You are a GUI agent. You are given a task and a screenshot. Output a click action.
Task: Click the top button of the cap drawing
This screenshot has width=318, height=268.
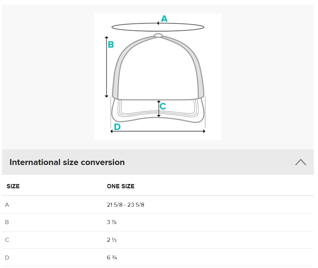(x=158, y=35)
